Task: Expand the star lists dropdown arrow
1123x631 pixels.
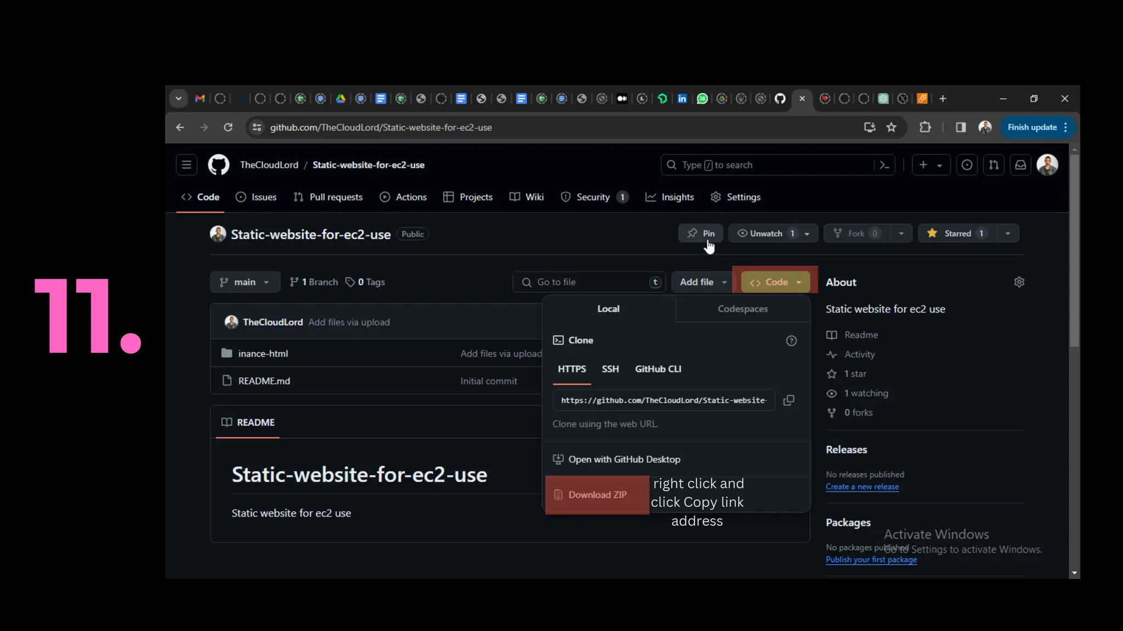Action: [1008, 233]
